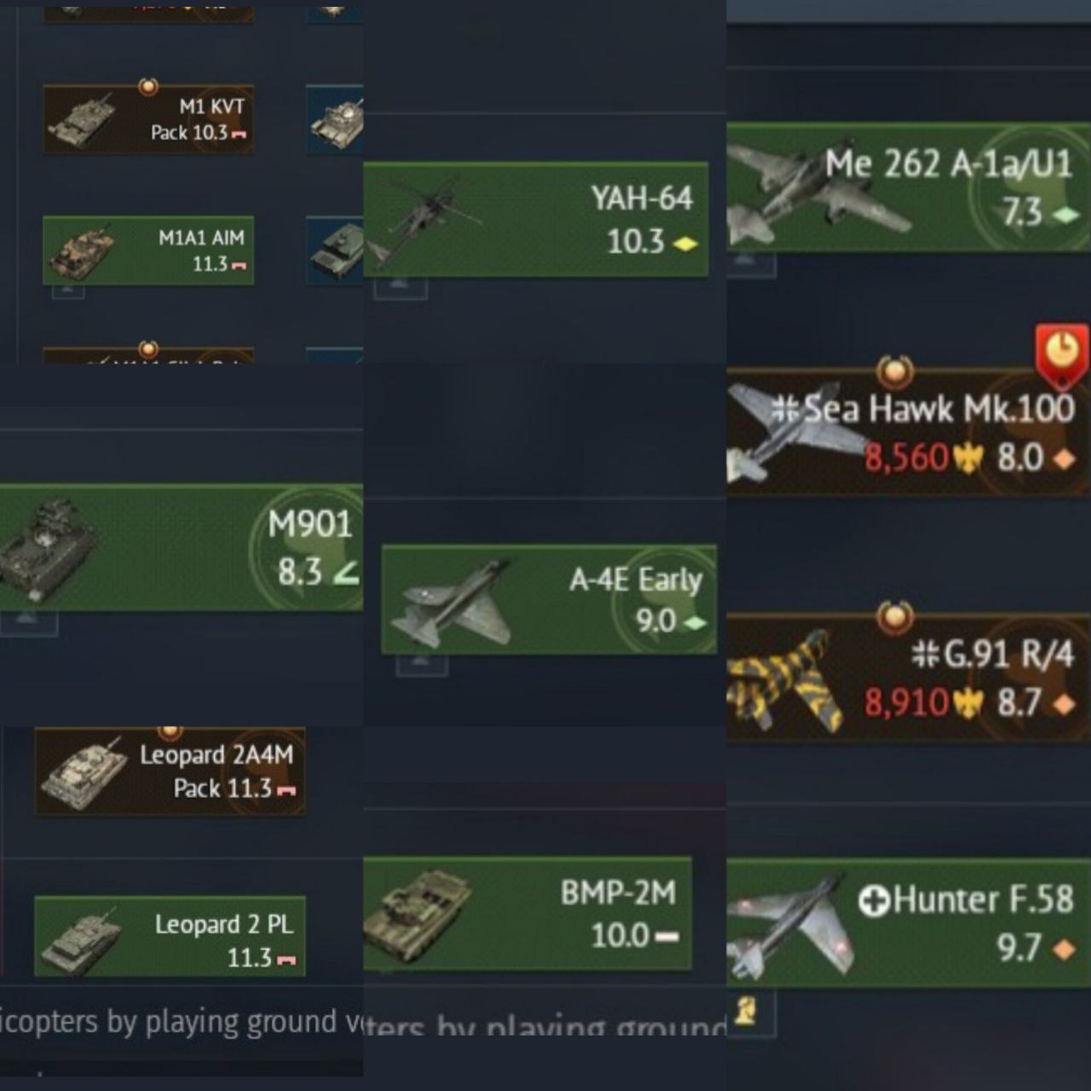This screenshot has width=1091, height=1091.
Task: Click the YAH-64 helicopter icon
Action: tap(422, 220)
